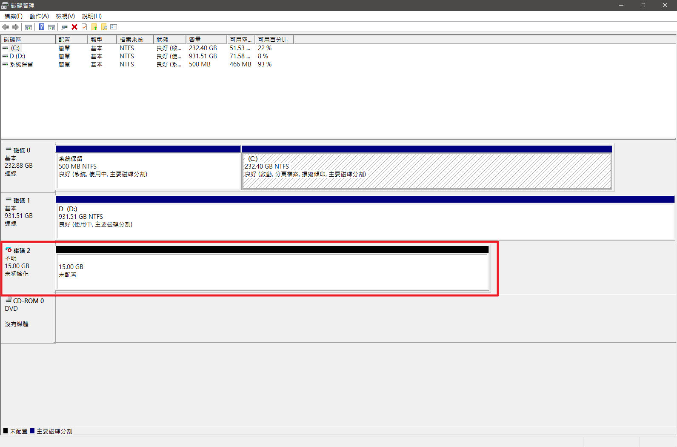Toggle the console tree pane icon
Image resolution: width=677 pixels, height=447 pixels.
pyautogui.click(x=29, y=27)
